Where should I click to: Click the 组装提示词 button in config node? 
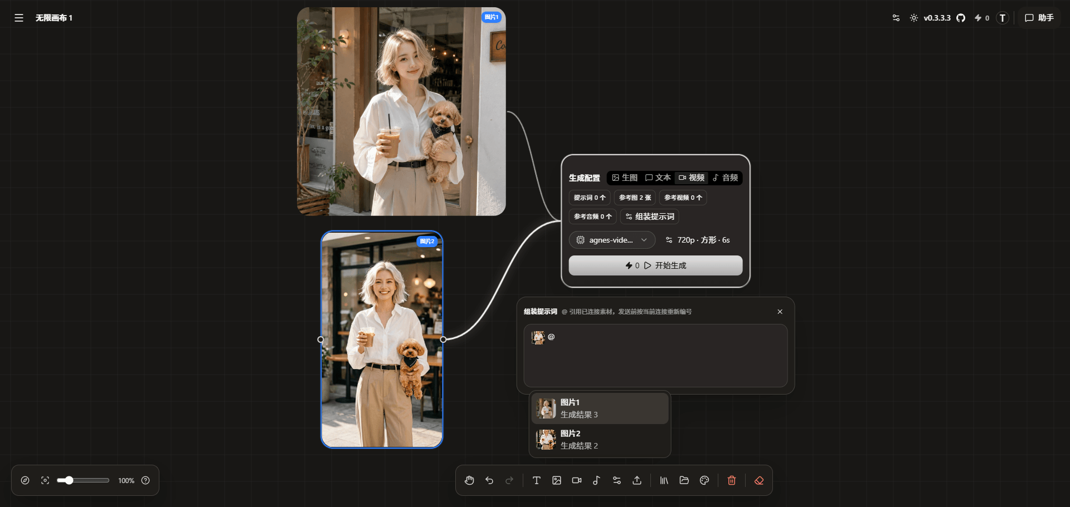click(650, 216)
